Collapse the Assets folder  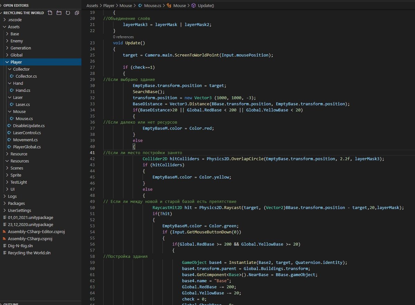pos(13,27)
